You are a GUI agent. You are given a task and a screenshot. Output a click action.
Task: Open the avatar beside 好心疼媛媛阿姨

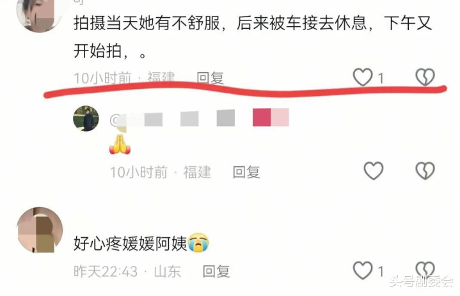(40, 230)
